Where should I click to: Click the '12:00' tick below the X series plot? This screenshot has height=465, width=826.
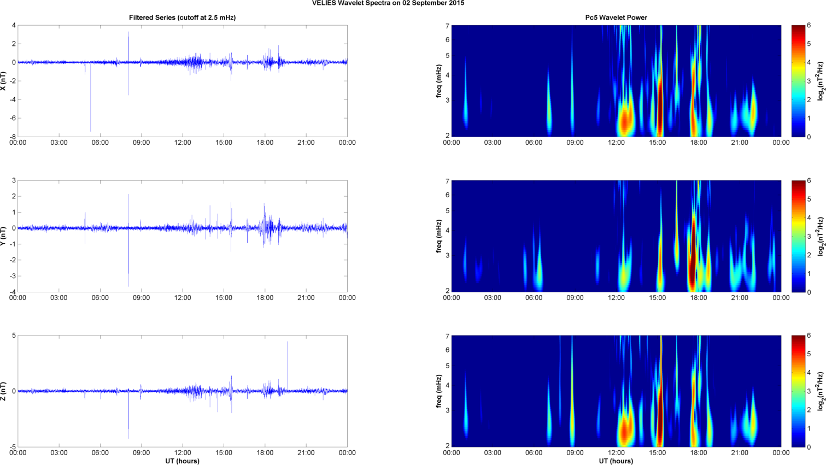(183, 143)
